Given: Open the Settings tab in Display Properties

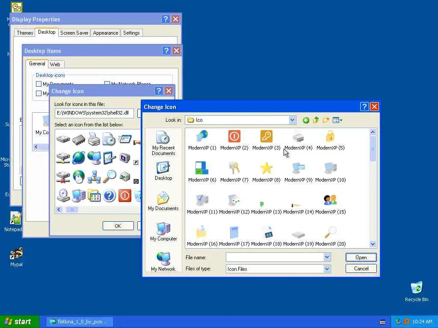Looking at the screenshot, I should pyautogui.click(x=131, y=33).
